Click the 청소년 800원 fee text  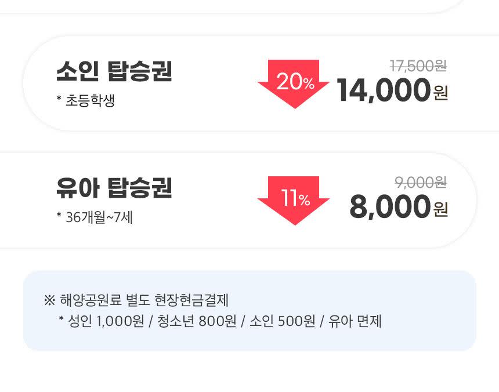[x=194, y=321]
